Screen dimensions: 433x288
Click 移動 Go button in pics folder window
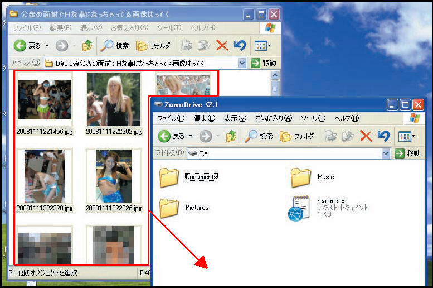[264, 63]
